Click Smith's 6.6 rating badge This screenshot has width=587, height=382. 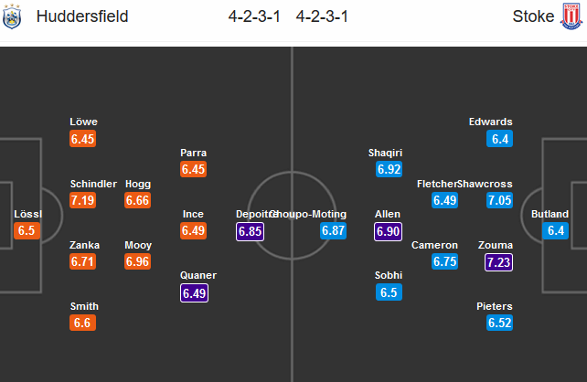click(x=83, y=323)
